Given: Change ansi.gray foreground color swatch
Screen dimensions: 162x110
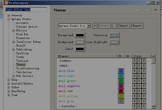Looking at the screenshot, I should (x=121, y=101).
